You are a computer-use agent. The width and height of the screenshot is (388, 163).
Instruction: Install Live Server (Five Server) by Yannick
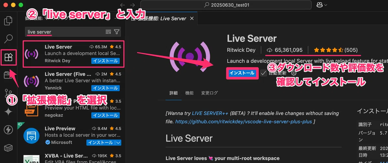coord(105,88)
